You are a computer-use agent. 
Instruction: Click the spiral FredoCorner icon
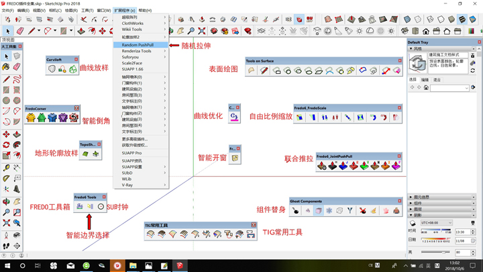click(74, 118)
